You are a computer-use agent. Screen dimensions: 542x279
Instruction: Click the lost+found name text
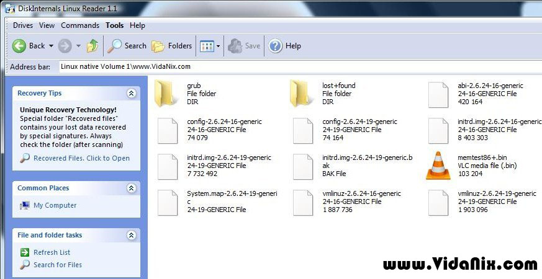click(339, 86)
